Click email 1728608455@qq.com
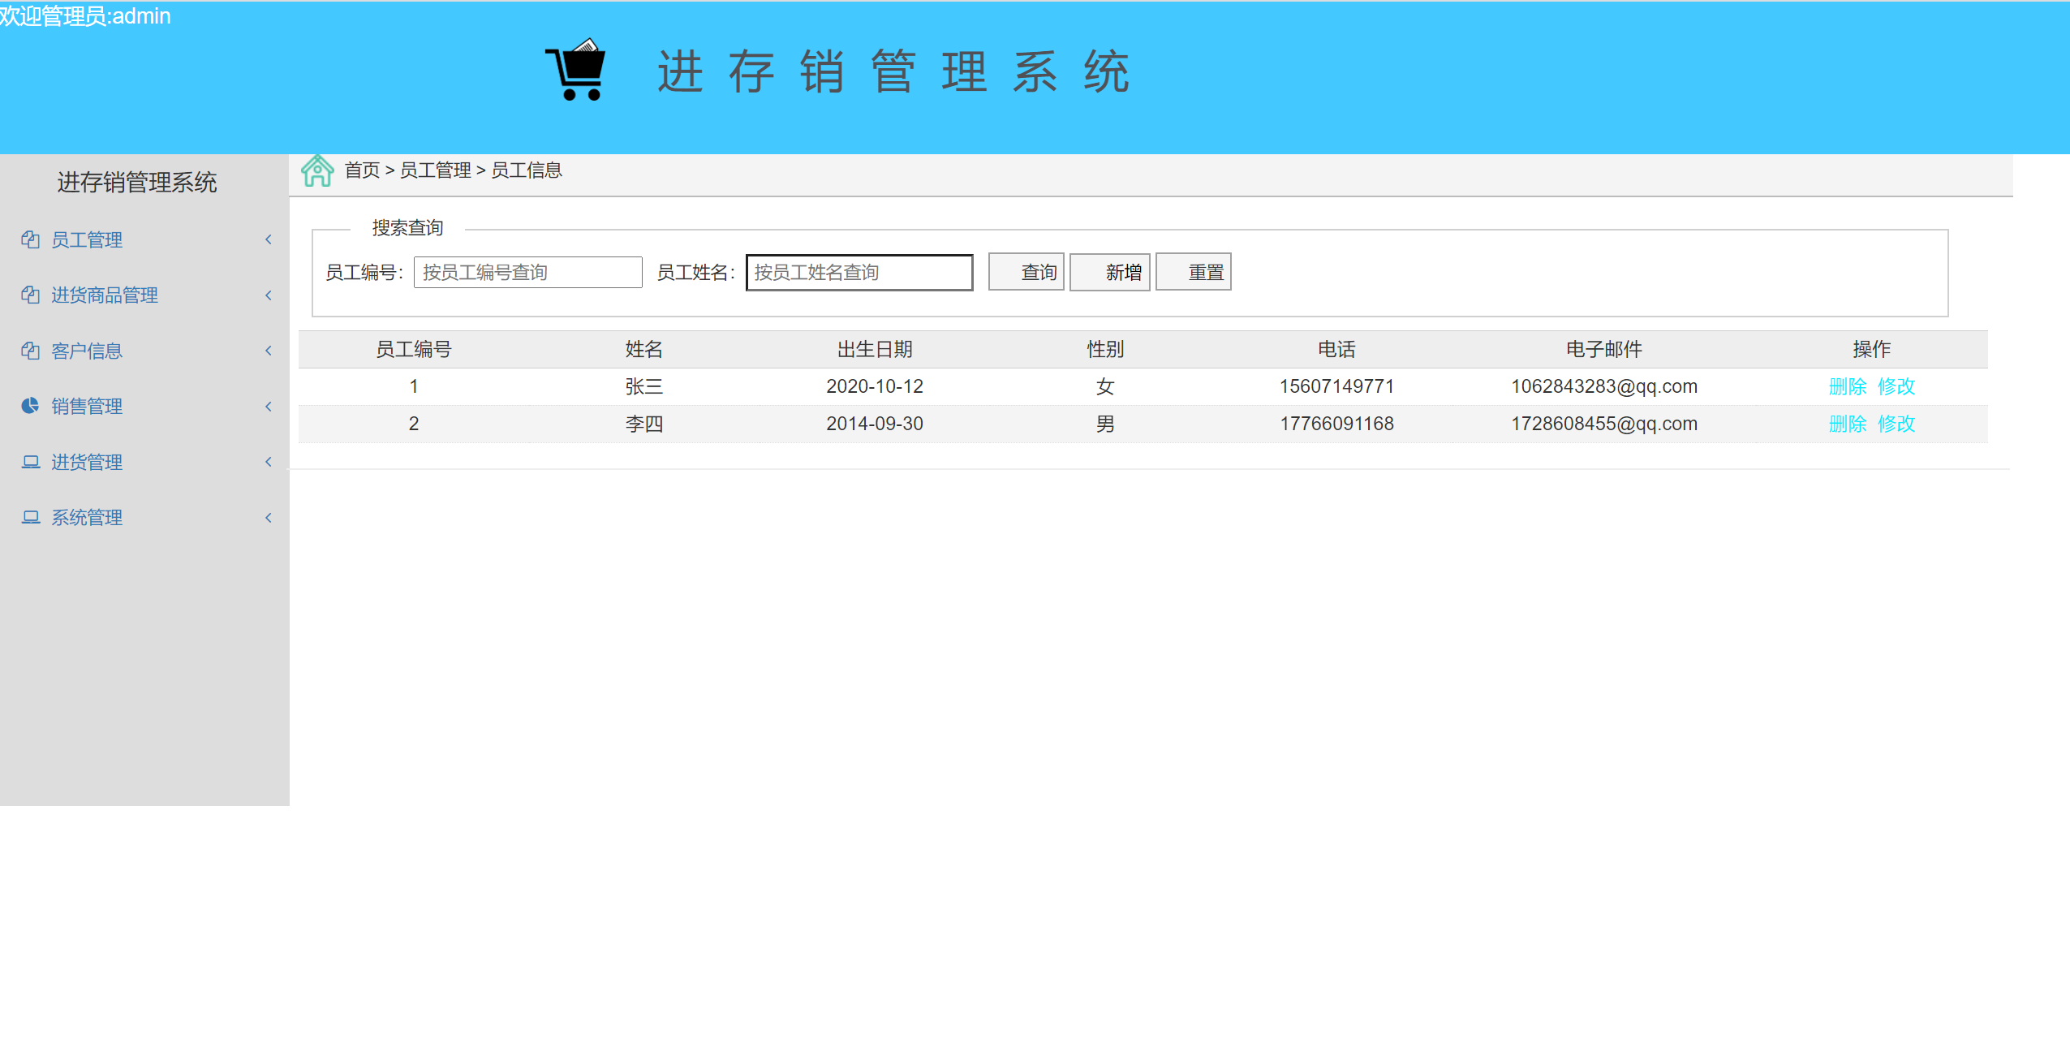This screenshot has width=2070, height=1047. tap(1604, 424)
